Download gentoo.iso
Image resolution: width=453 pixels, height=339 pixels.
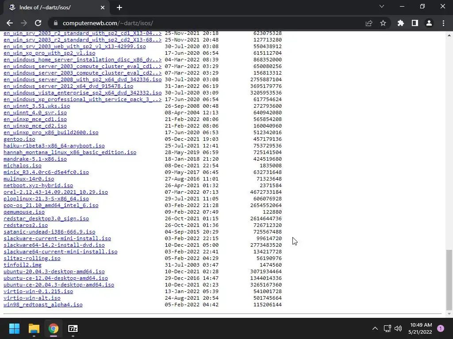pos(19,139)
